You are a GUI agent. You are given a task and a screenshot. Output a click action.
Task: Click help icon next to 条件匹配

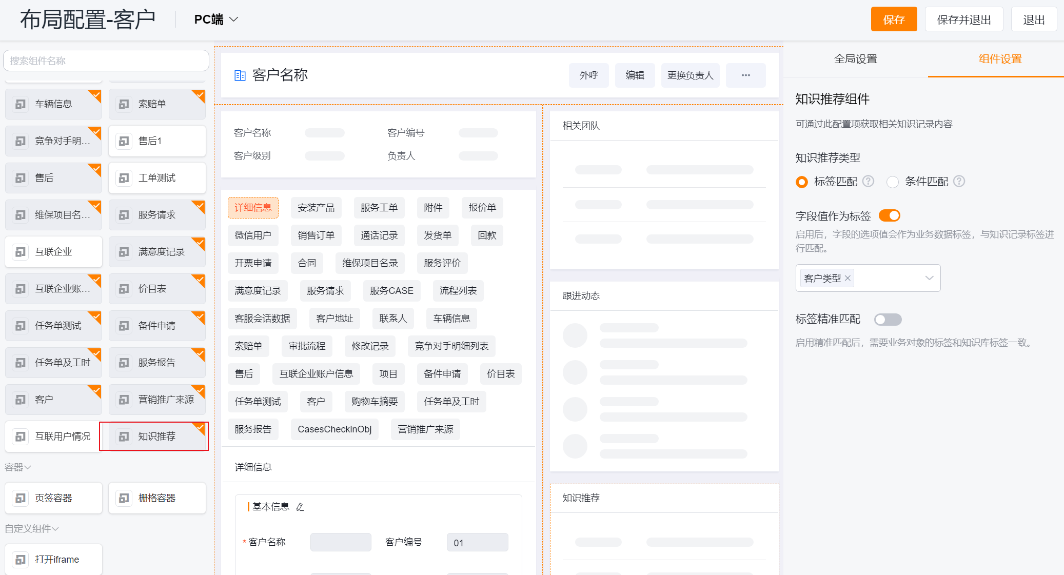coord(959,181)
